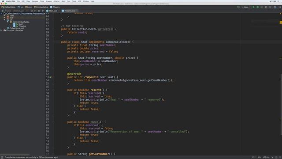The image size is (282, 159).
Task: Collapse the src folder
Action: pyautogui.click(x=5, y=20)
